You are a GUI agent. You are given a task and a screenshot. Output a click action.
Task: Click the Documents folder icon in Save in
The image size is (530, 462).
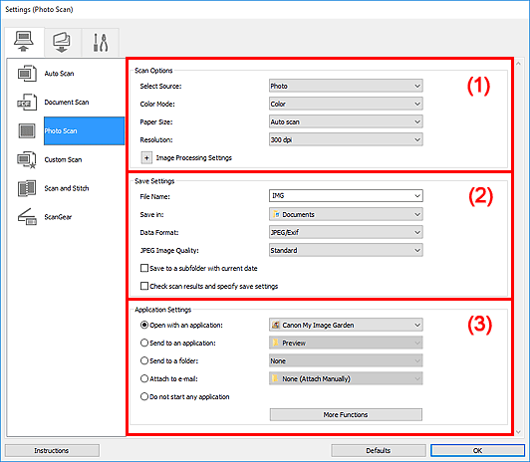point(276,214)
